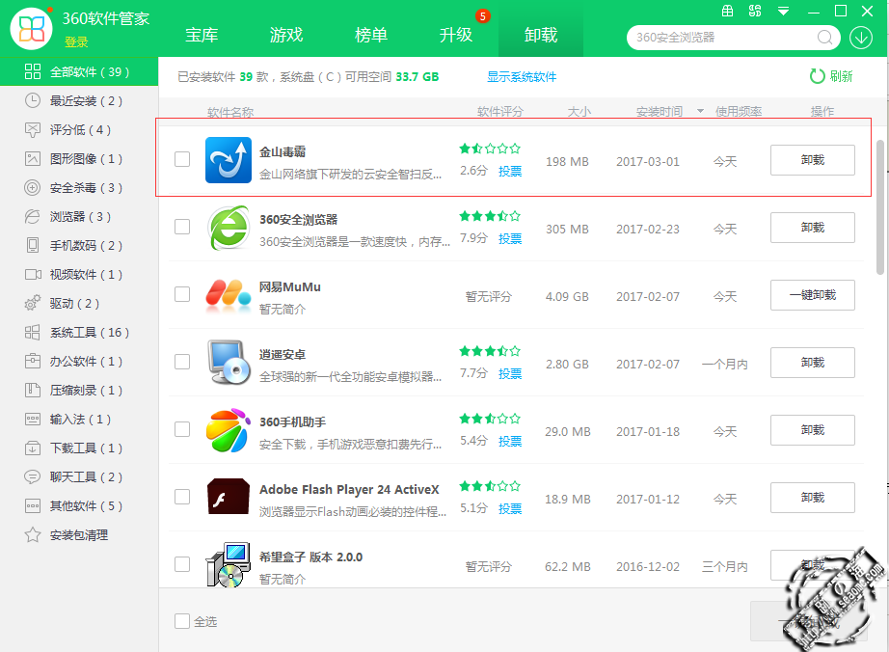
Task: Open the title bar dropdown menu triangle
Action: (x=784, y=12)
